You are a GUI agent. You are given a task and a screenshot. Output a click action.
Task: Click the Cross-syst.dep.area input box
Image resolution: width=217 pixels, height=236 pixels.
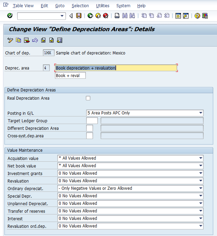click(90, 136)
